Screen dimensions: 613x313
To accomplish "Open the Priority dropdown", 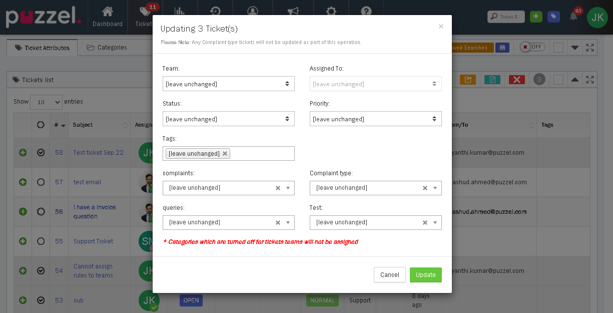I will (375, 119).
